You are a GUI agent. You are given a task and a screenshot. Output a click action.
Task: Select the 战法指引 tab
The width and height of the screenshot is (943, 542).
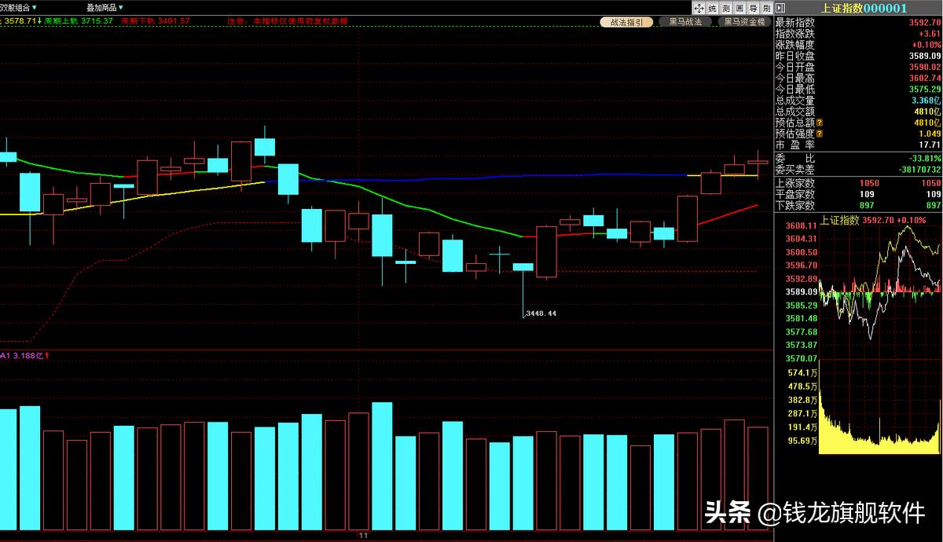626,22
